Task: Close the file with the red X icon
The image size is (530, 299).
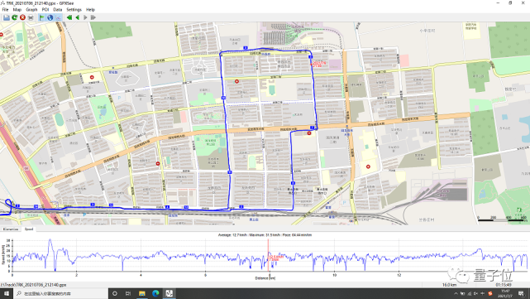Action: coord(22,17)
